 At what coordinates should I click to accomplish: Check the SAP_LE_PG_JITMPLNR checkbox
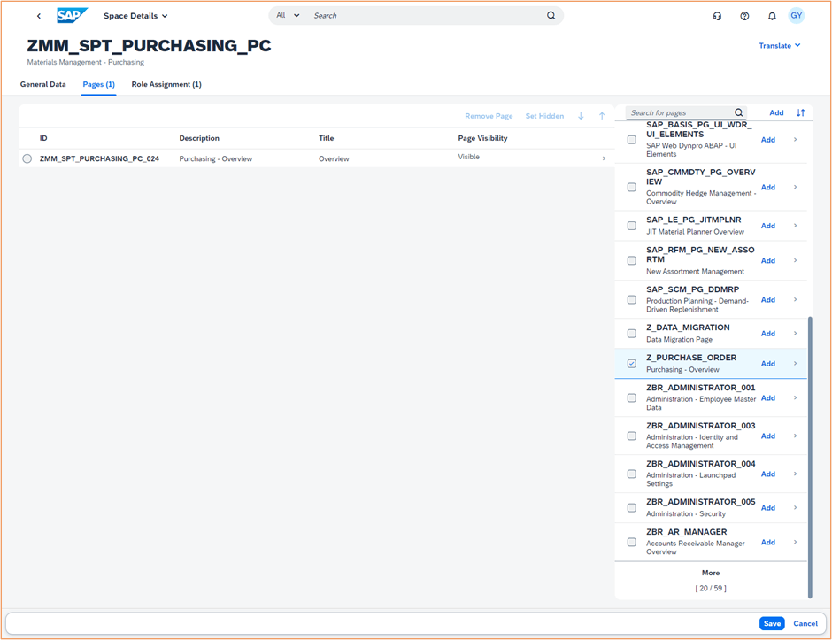pyautogui.click(x=631, y=226)
